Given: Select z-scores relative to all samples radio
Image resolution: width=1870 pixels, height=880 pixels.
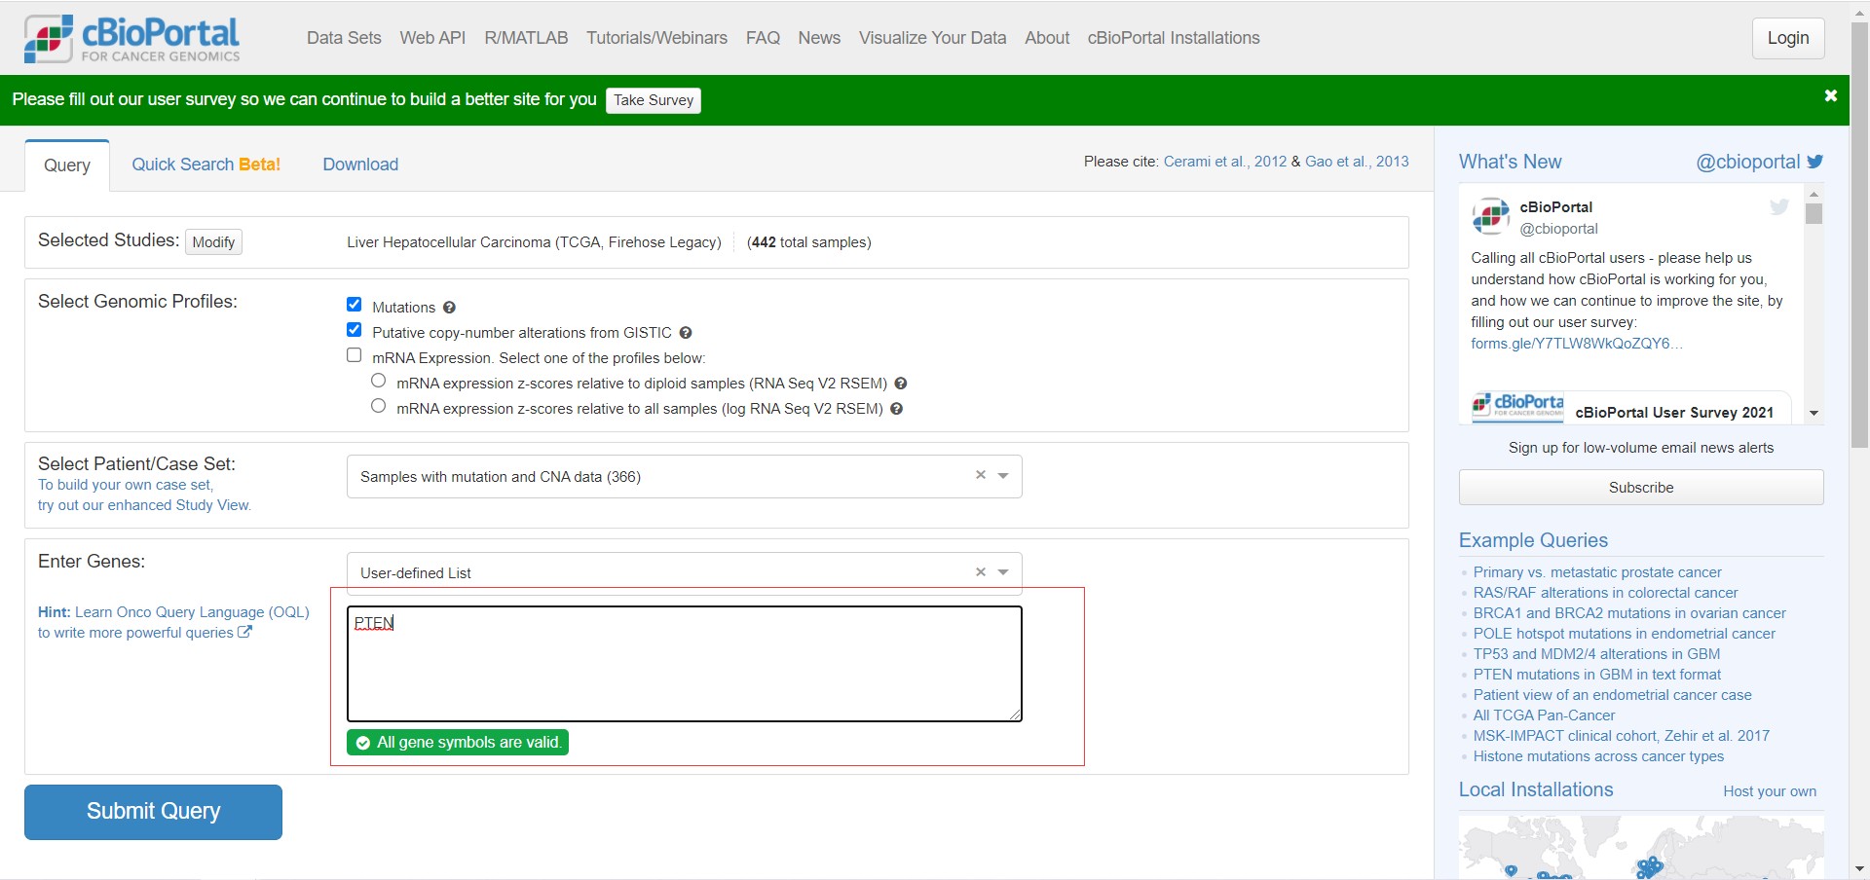Looking at the screenshot, I should tap(379, 406).
